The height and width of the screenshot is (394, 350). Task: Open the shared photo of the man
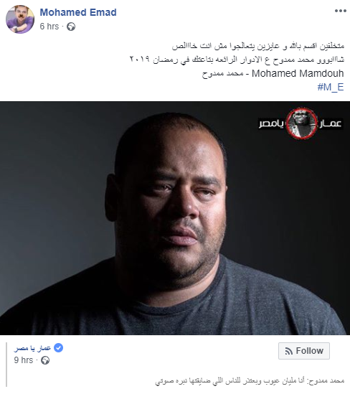175,218
